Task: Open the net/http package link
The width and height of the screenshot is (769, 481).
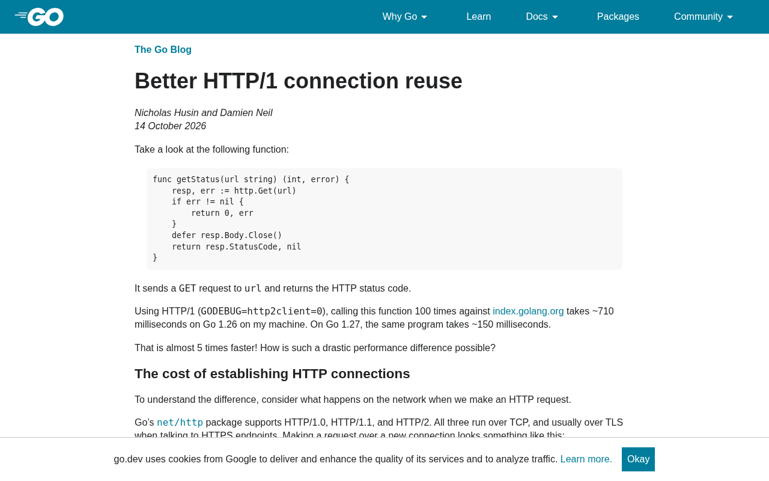Action: pyautogui.click(x=180, y=423)
